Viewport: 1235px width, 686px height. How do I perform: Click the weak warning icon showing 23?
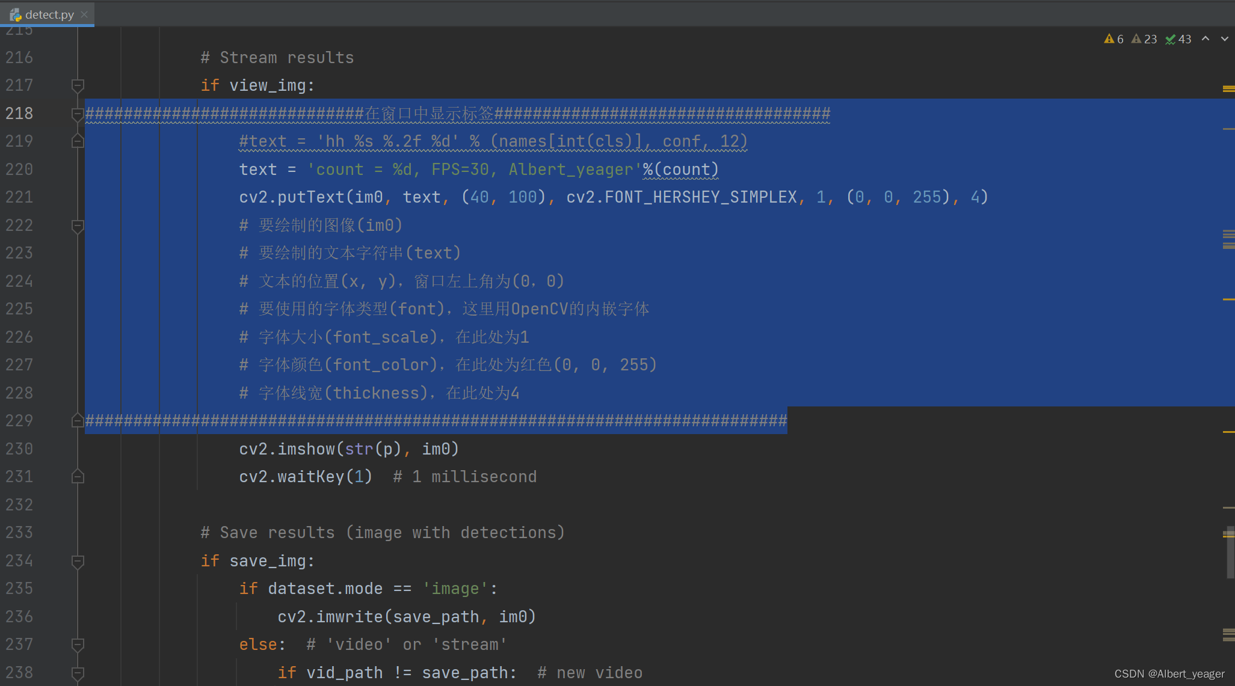point(1136,39)
